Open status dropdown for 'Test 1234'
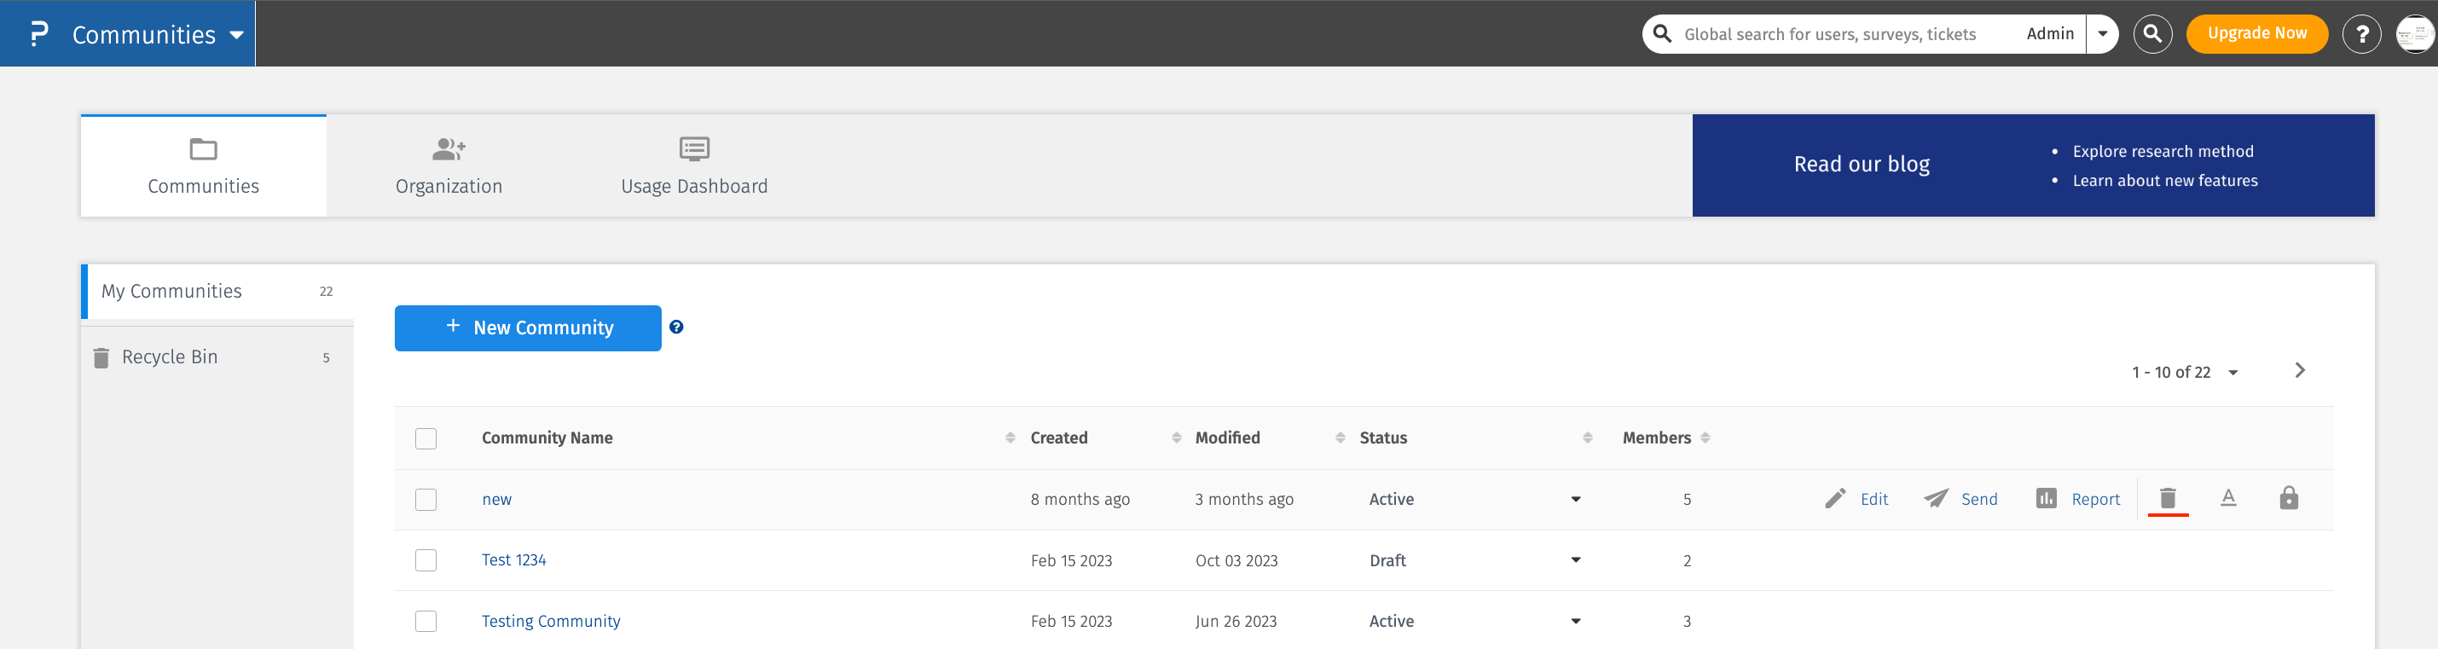 click(x=1575, y=560)
